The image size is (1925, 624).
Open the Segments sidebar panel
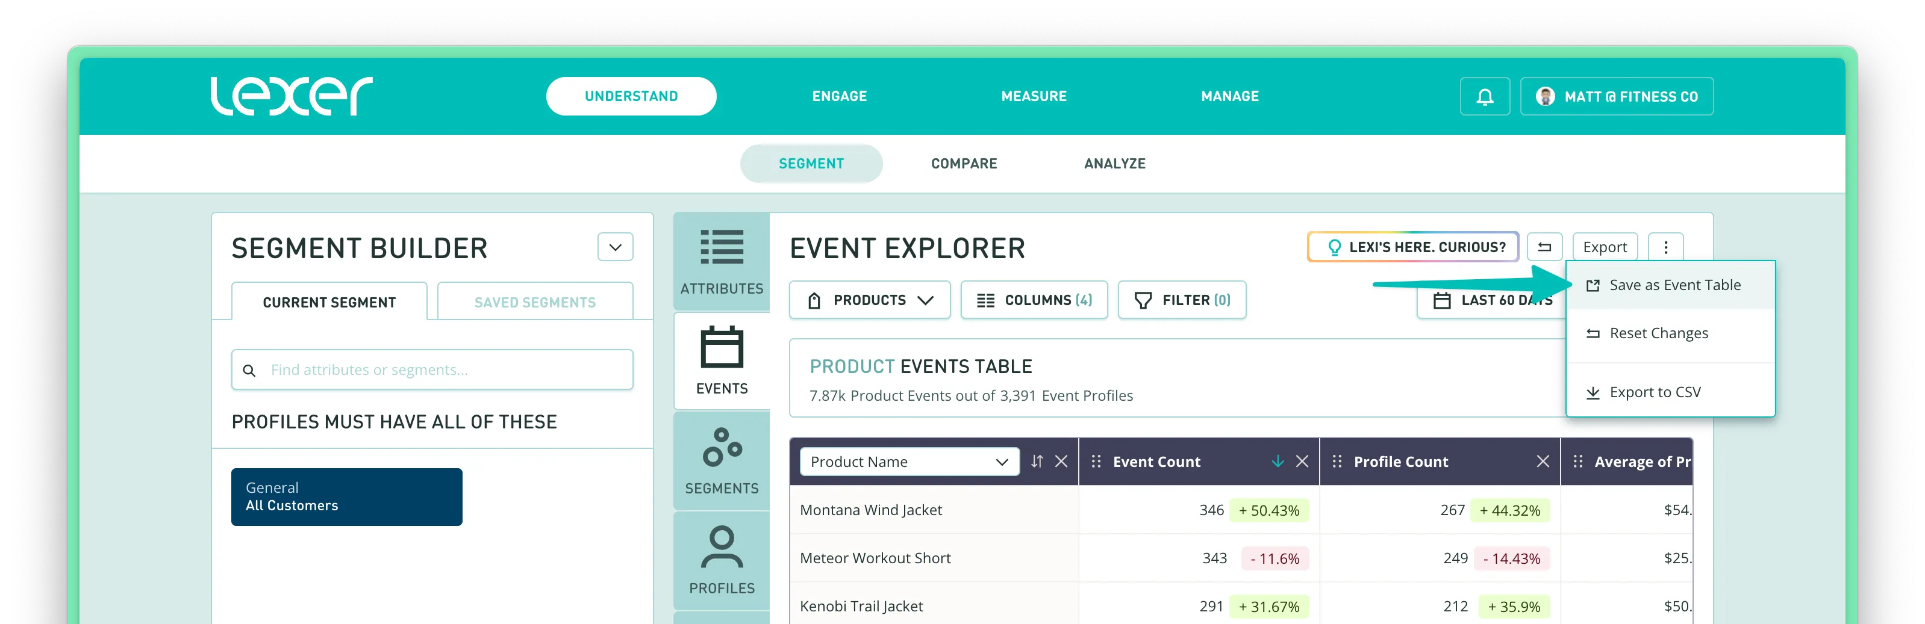pyautogui.click(x=721, y=460)
